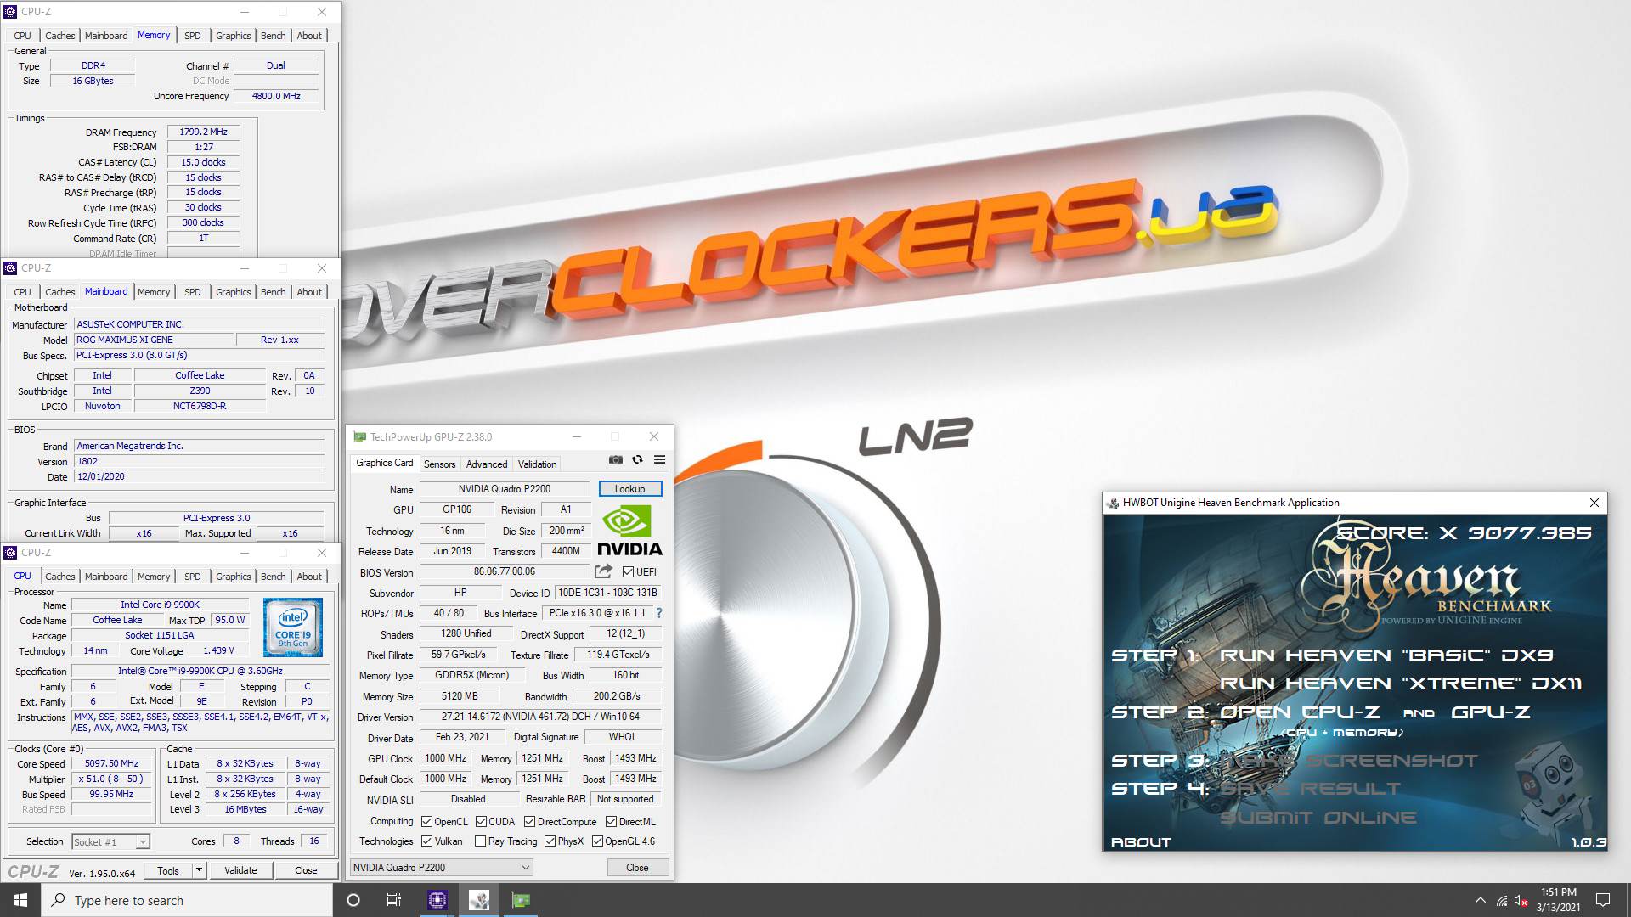Switch to GPU-Z Advanced tab
The width and height of the screenshot is (1631, 917).
(487, 464)
